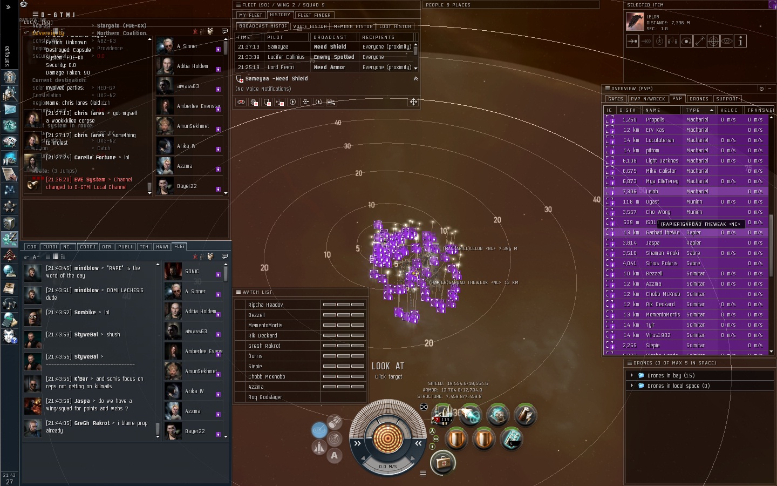Switch overview to the Support tab
The width and height of the screenshot is (777, 486).
click(x=727, y=99)
